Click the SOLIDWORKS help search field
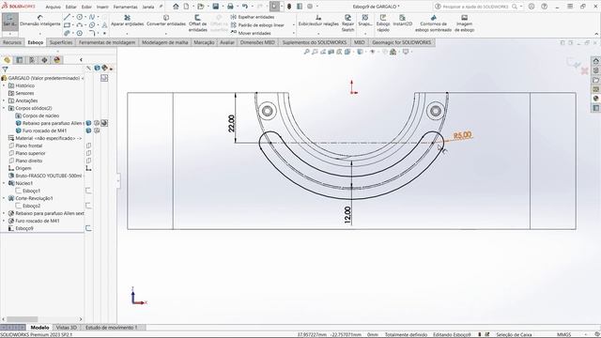 tap(475, 7)
